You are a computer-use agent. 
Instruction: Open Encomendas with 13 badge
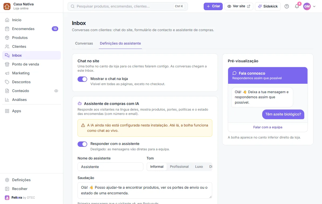[x=31, y=29]
